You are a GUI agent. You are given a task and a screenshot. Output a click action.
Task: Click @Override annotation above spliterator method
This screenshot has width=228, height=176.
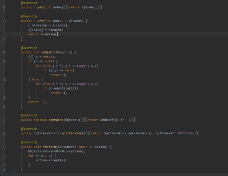29,129
